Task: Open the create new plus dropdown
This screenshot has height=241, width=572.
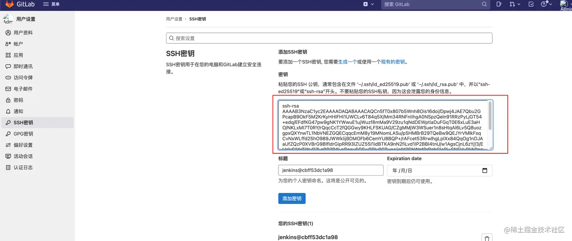Action: (368, 4)
